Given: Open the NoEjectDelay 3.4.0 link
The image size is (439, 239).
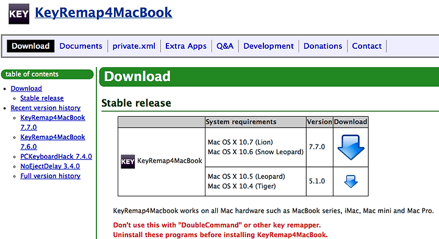Looking at the screenshot, I should point(50,166).
